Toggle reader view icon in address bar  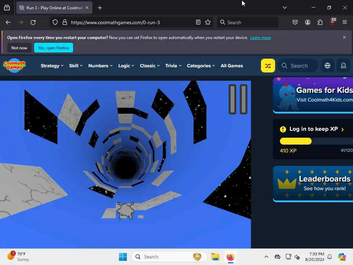pos(198,22)
